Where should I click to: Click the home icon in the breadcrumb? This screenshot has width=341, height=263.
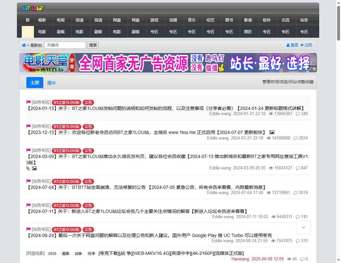24,45
